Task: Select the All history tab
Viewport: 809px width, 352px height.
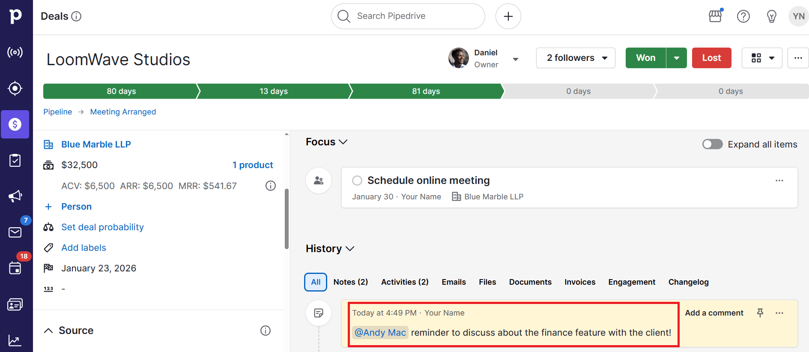Action: (316, 282)
